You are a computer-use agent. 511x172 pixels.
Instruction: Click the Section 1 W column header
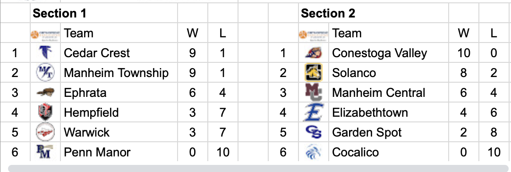[193, 33]
